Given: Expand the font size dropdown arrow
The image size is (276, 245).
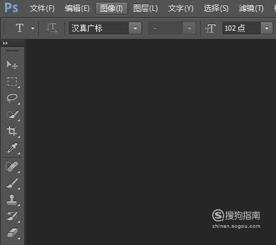Looking at the screenshot, I should [x=266, y=28].
